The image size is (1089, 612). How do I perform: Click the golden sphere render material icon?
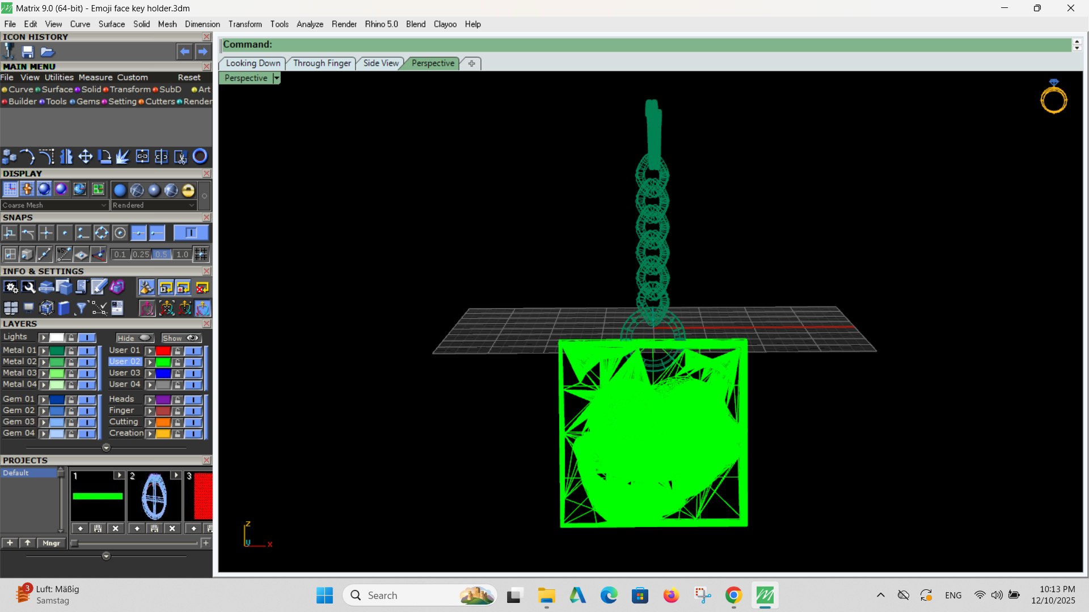(188, 190)
